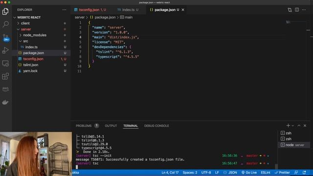This screenshot has width=313, height=176.
Task: Select the node server terminal
Action: [294, 145]
